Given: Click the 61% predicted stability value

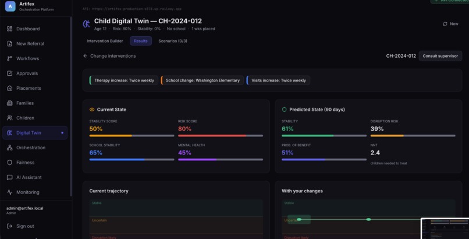Looking at the screenshot, I should click(287, 129).
